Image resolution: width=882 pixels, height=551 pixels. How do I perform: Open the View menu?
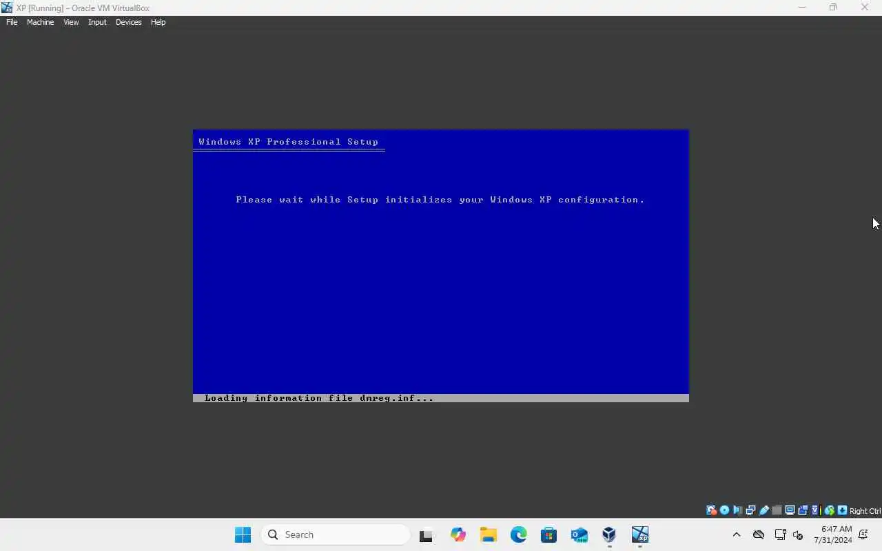(x=71, y=22)
